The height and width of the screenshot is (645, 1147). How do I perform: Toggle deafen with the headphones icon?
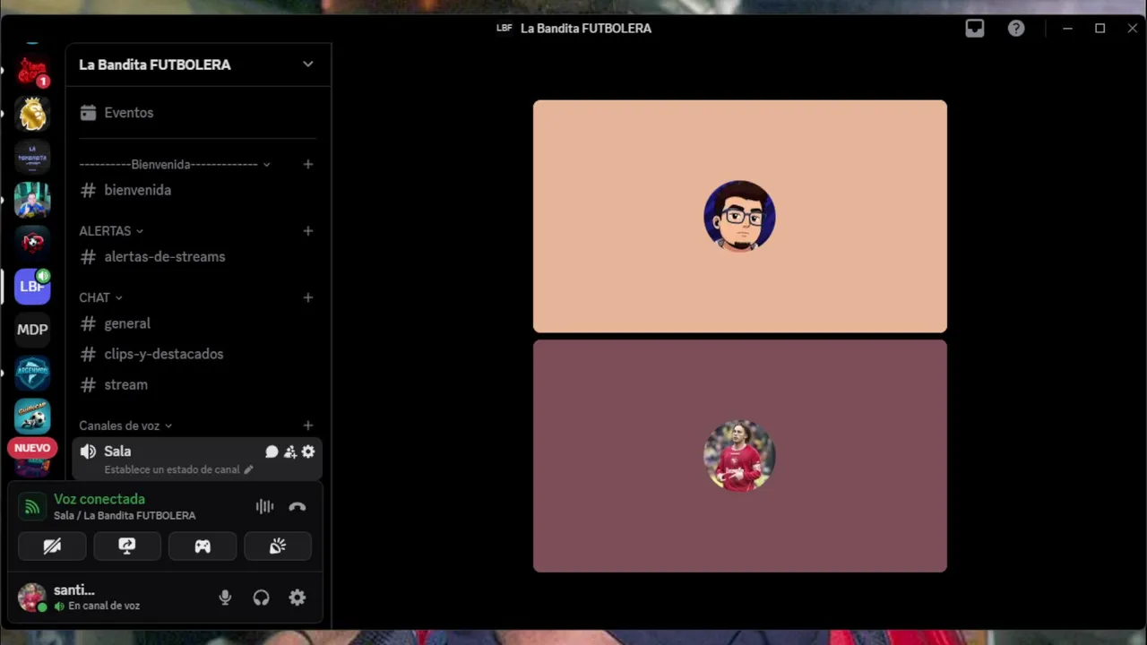(261, 598)
